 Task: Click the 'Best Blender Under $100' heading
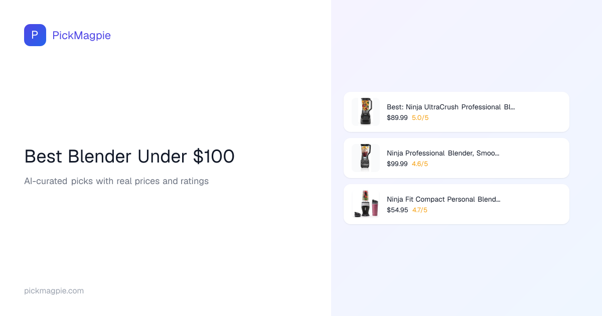[129, 156]
